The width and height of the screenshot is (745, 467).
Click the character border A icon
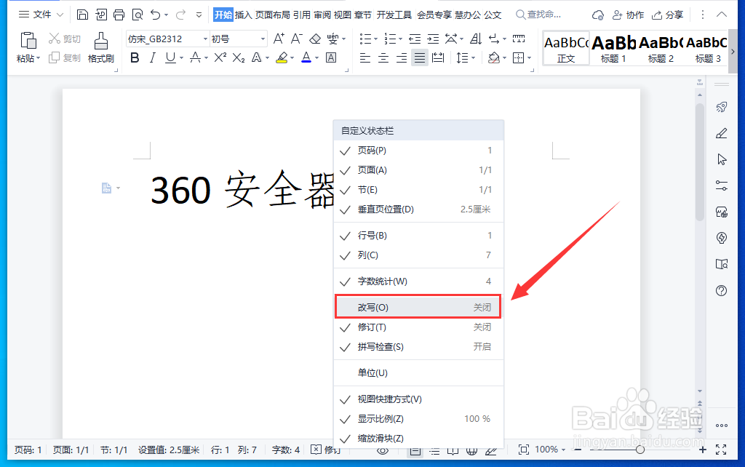click(x=331, y=58)
